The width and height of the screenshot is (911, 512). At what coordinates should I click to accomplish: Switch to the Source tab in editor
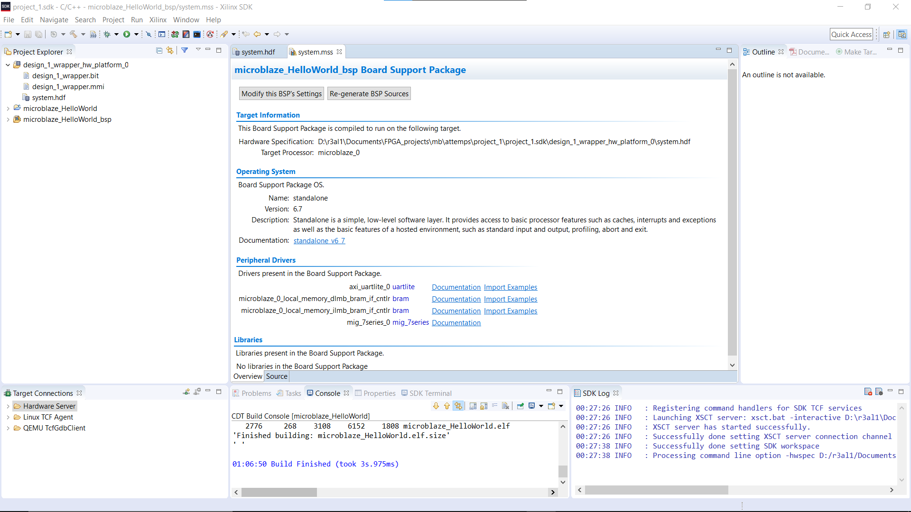pyautogui.click(x=277, y=376)
